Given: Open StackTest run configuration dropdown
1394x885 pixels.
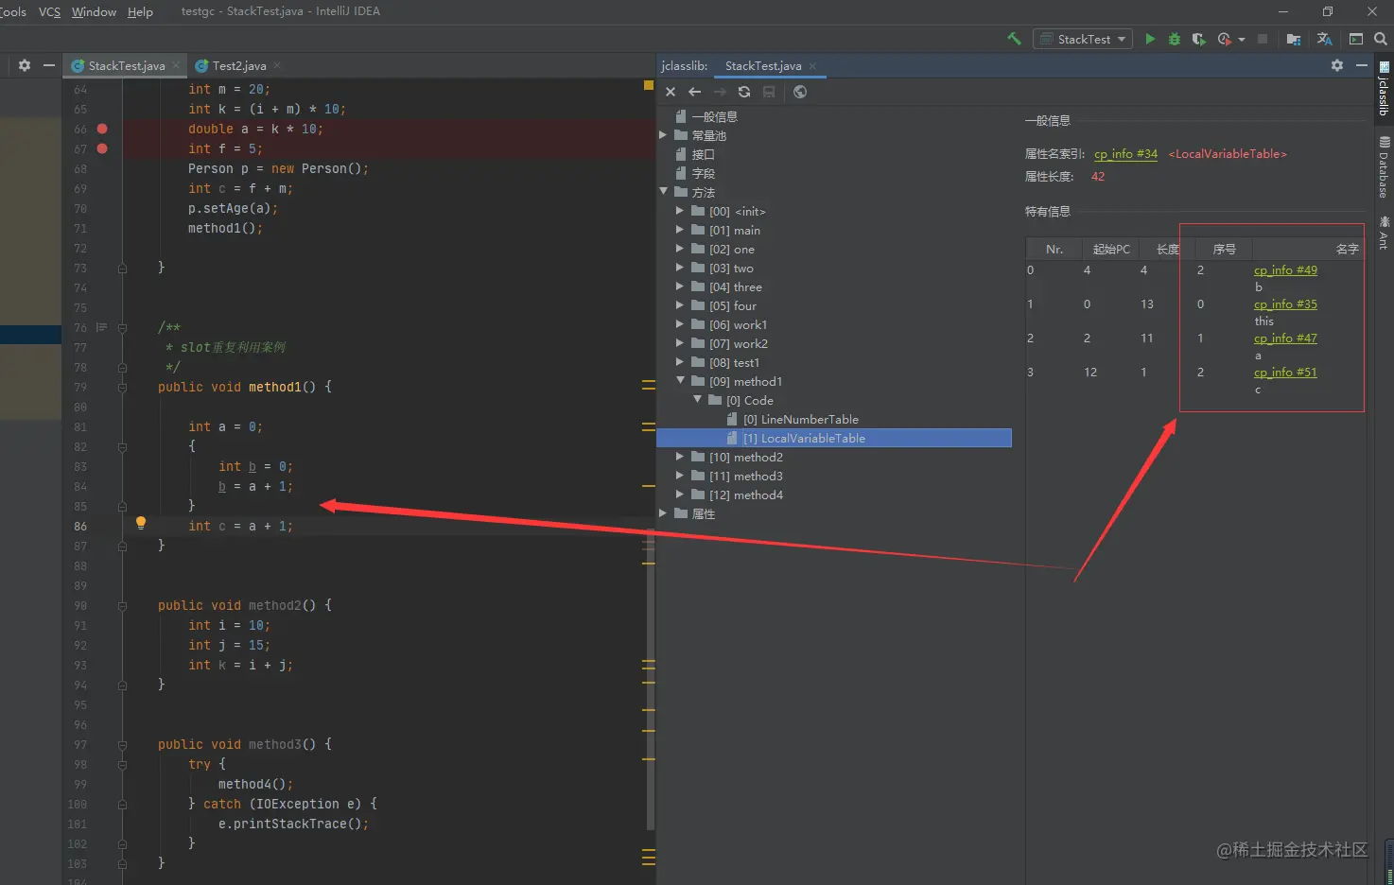Looking at the screenshot, I should pyautogui.click(x=1083, y=39).
